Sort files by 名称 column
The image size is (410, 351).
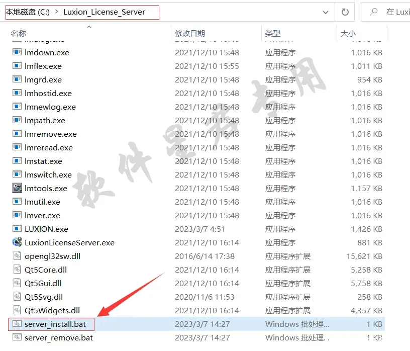click(19, 34)
